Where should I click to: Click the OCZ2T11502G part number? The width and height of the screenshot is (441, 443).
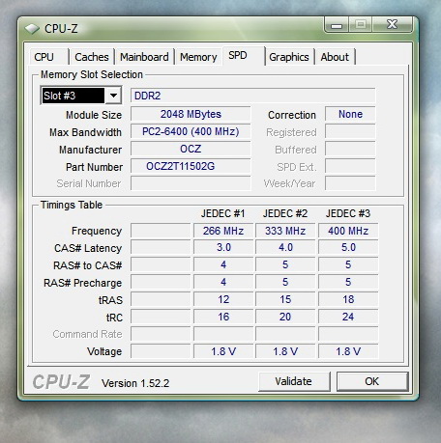pyautogui.click(x=191, y=166)
